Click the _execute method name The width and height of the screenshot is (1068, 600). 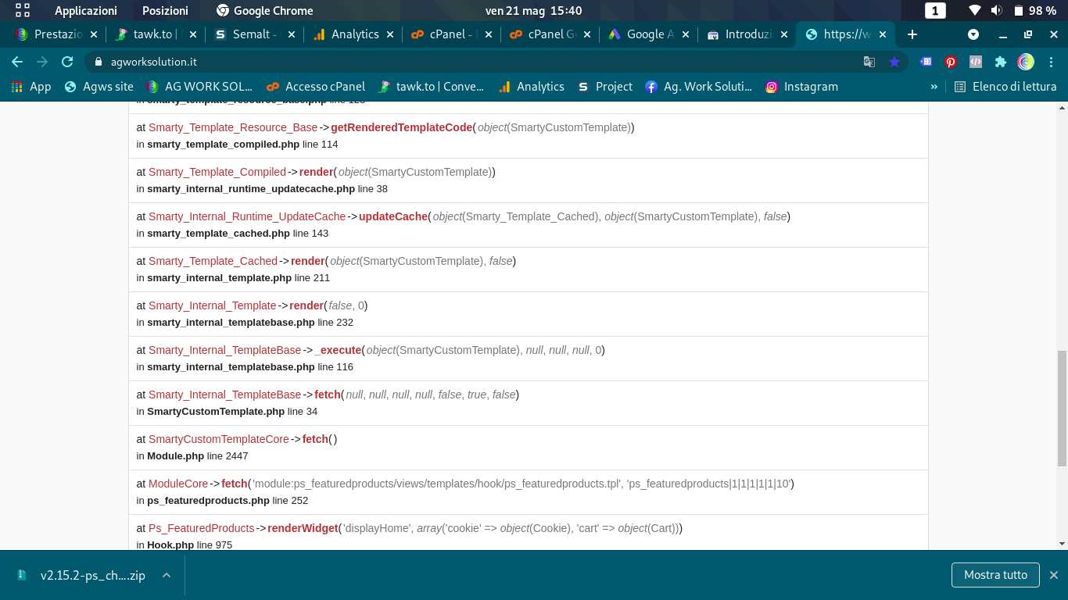(338, 350)
